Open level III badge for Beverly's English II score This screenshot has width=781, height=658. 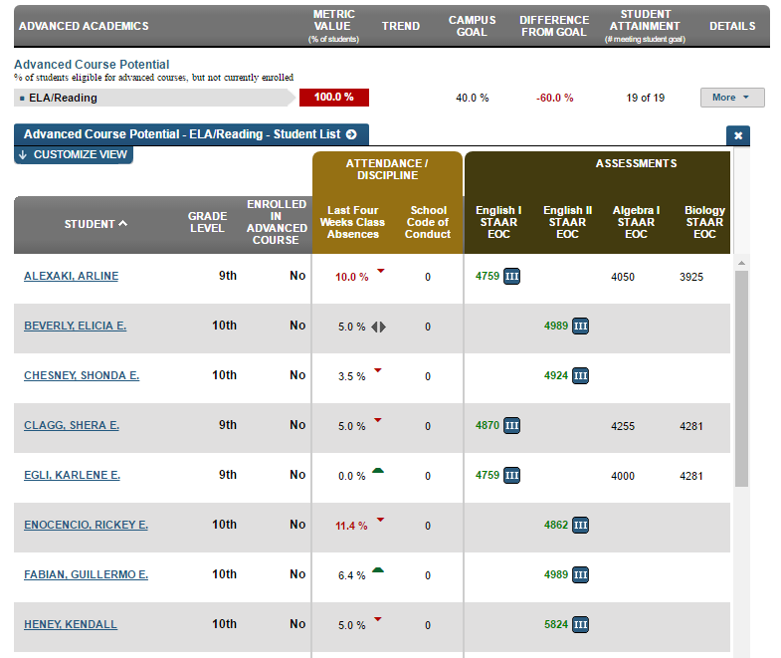click(x=580, y=326)
